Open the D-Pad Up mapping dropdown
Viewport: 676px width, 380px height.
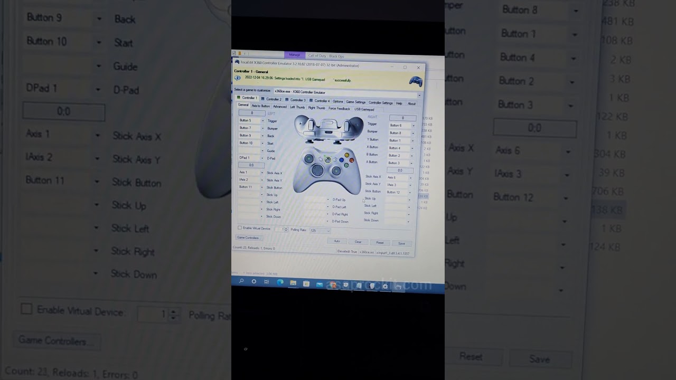[317, 199]
